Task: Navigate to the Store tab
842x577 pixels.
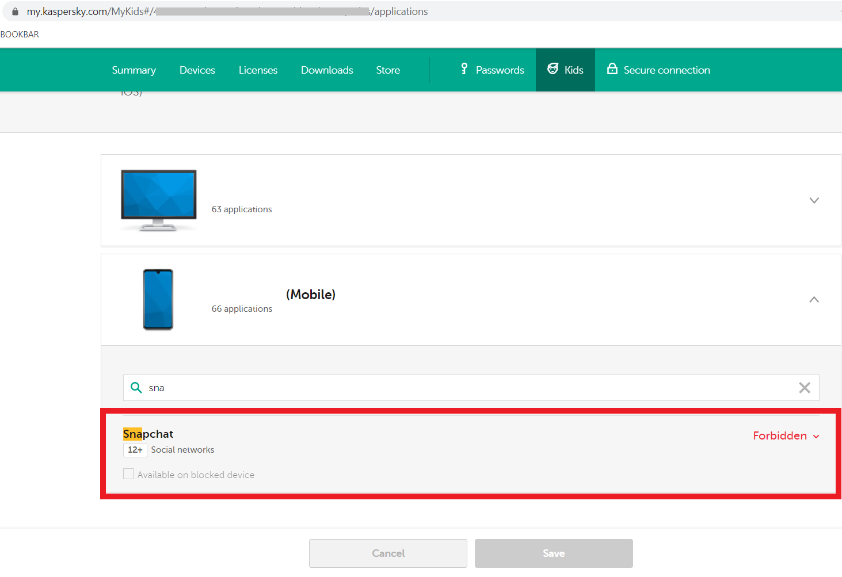Action: (x=388, y=70)
